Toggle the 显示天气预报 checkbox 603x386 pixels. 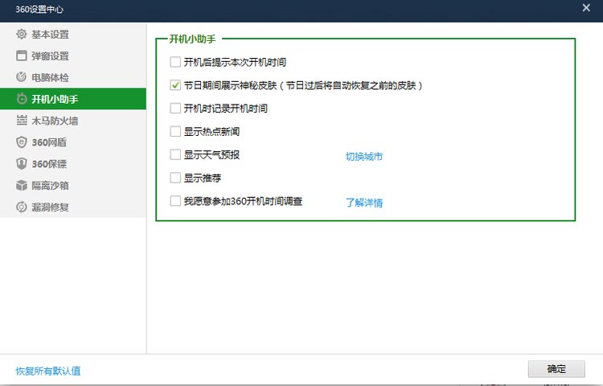point(175,154)
